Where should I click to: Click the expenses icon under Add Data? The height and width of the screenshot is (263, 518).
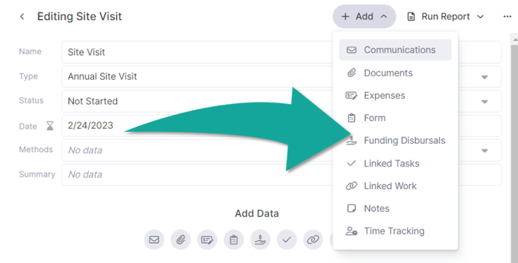[207, 240]
